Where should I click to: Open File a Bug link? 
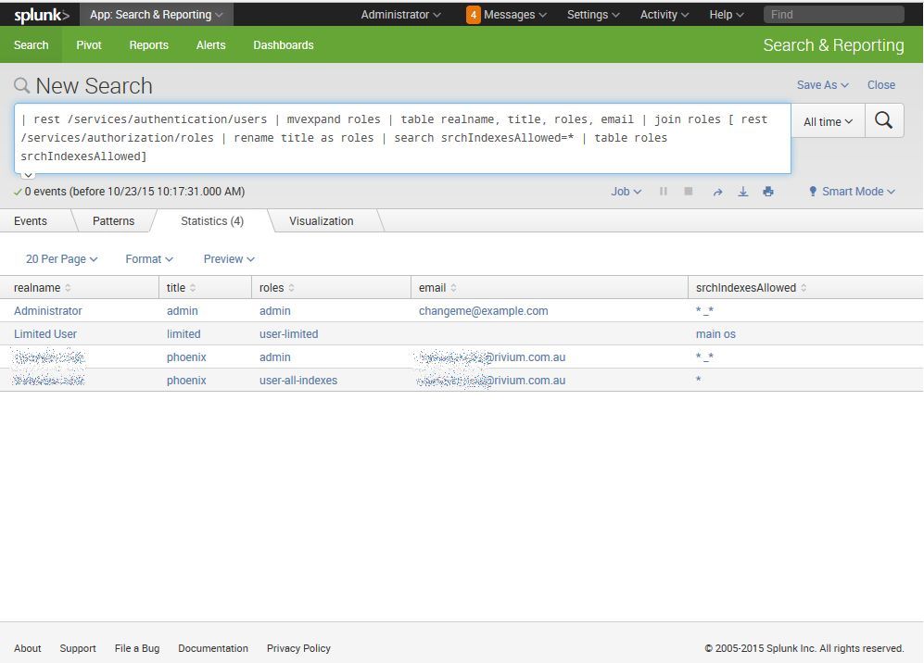coord(137,648)
